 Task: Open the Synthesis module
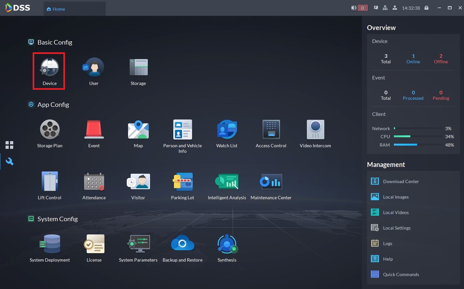click(227, 248)
